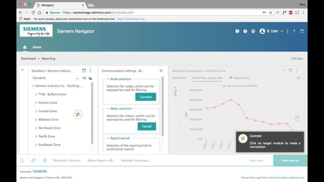Click the Connect button for Node selection

point(146,97)
